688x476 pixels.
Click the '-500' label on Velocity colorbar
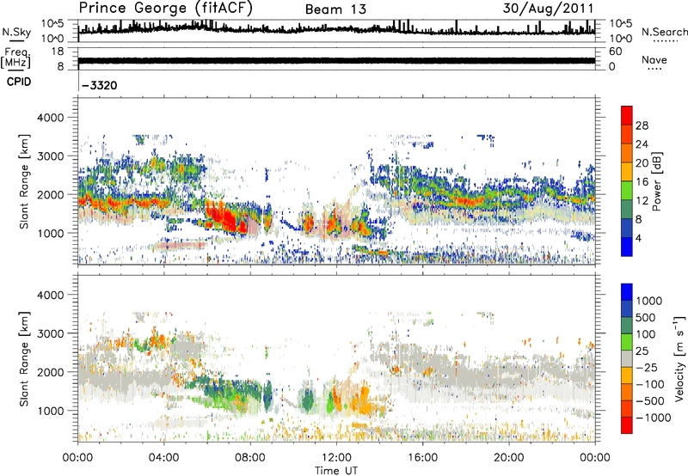point(650,400)
